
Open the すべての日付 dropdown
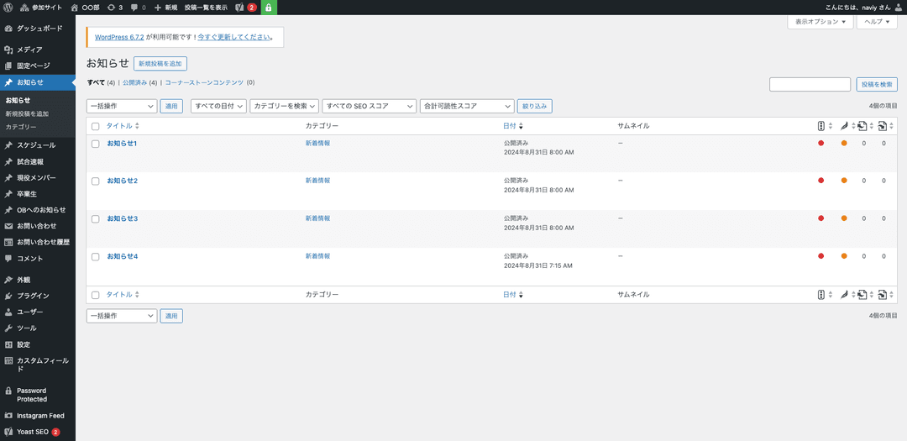218,106
